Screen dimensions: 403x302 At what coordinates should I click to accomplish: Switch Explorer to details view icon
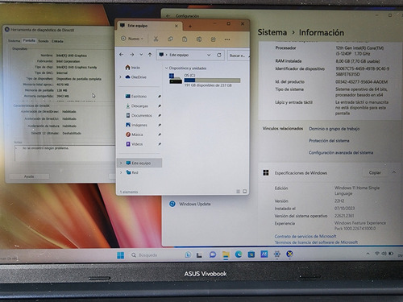(x=238, y=192)
